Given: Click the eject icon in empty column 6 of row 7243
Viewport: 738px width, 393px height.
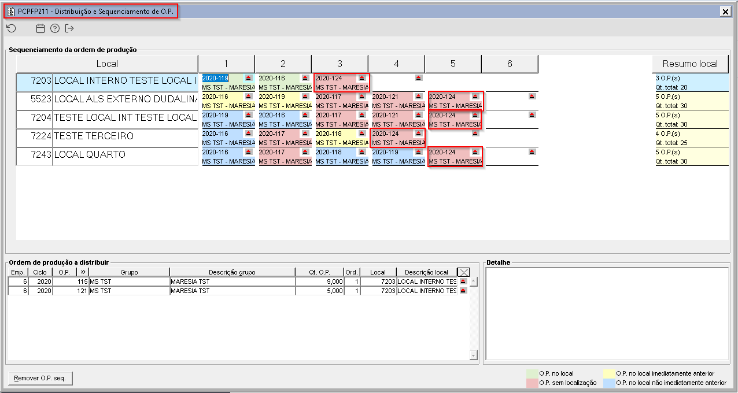Looking at the screenshot, I should tap(532, 152).
